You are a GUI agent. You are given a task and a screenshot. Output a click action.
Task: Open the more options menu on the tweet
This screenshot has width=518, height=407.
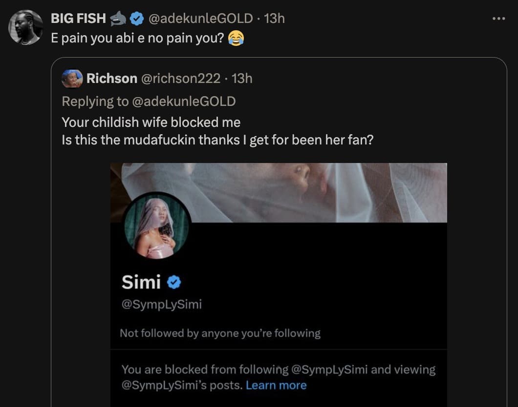499,18
